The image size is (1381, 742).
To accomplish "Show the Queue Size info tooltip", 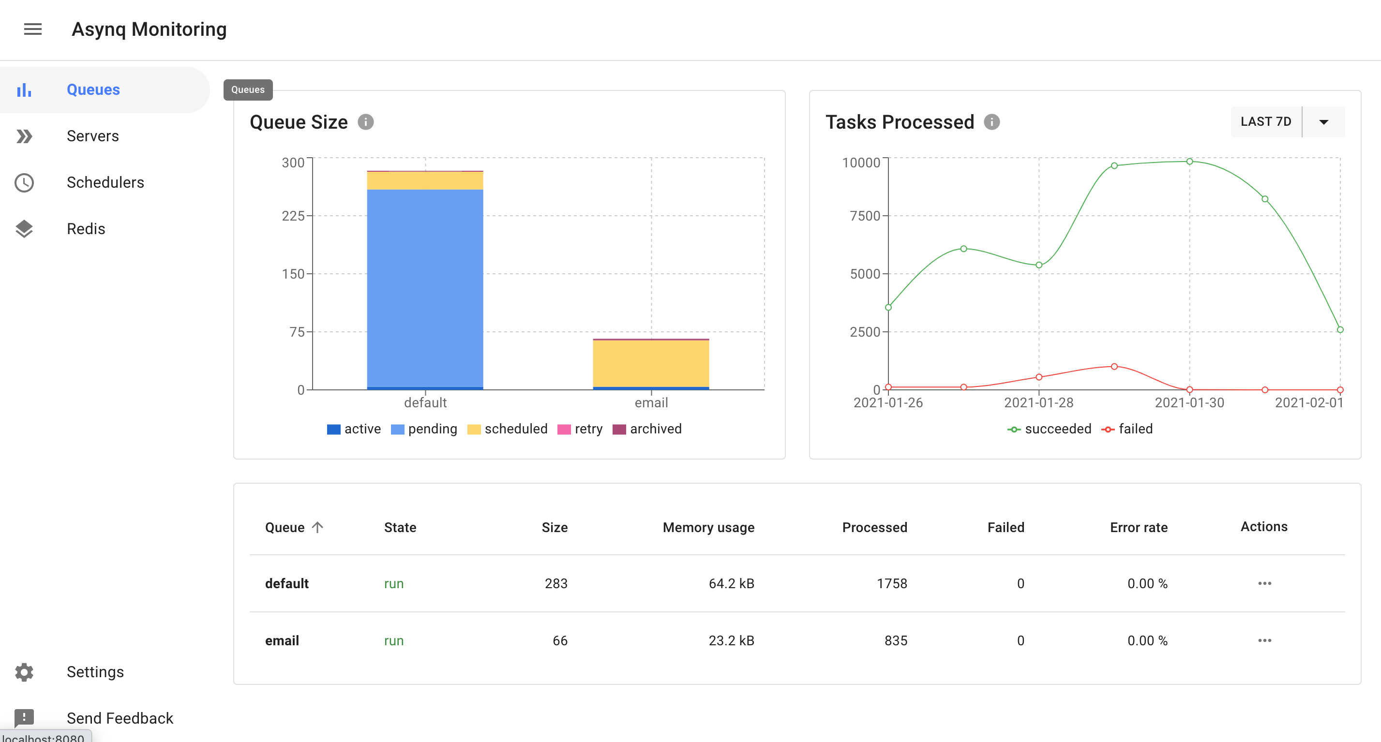I will pos(367,121).
